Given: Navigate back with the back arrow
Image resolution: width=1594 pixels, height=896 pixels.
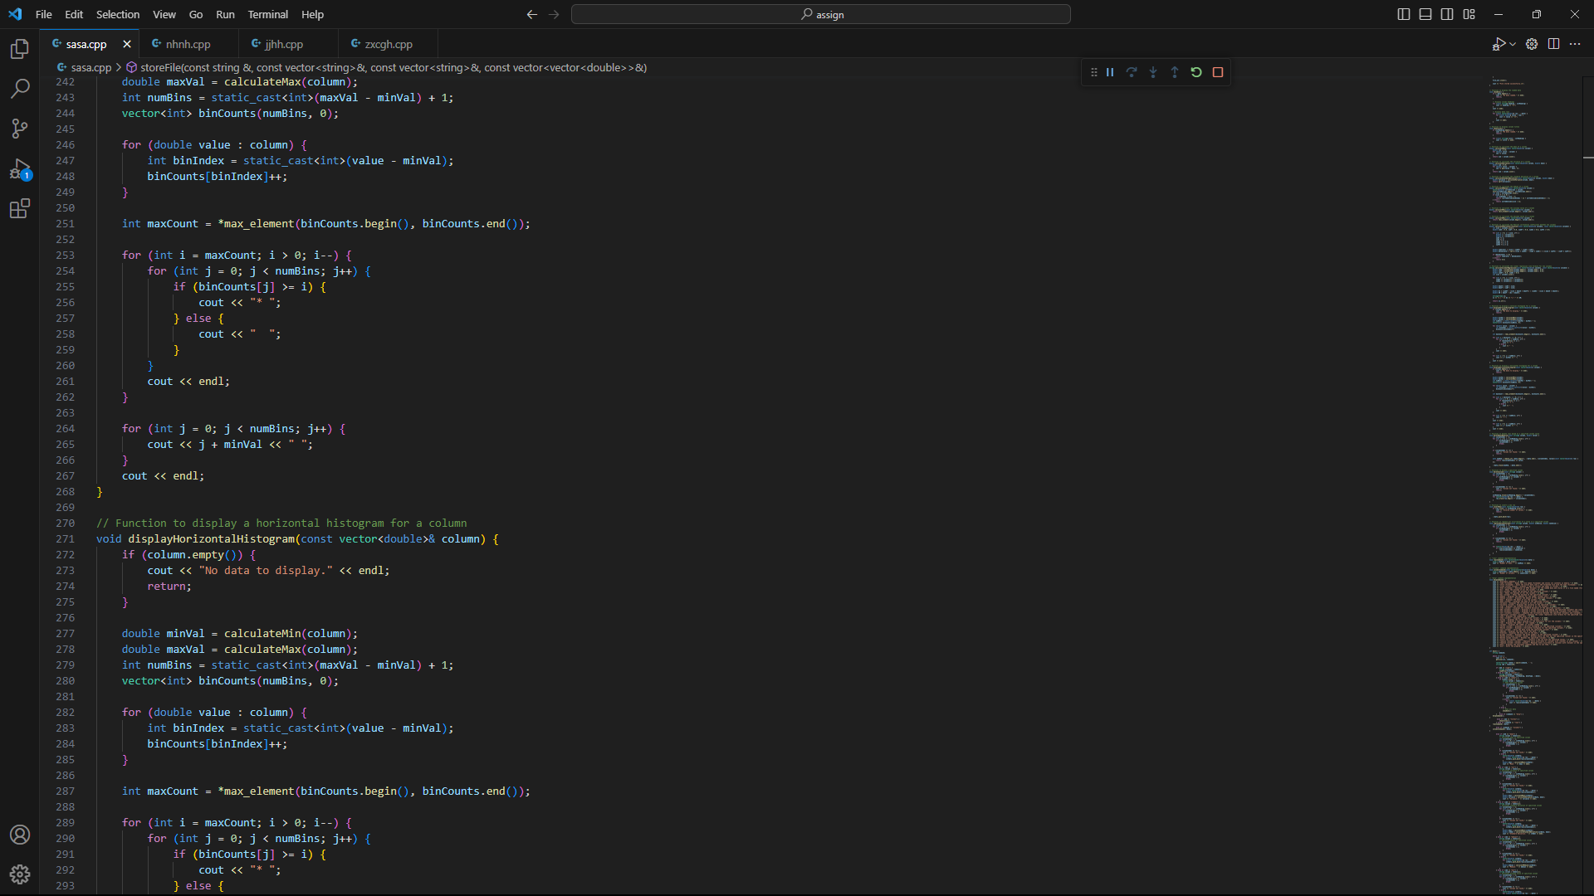Looking at the screenshot, I should click(x=531, y=14).
